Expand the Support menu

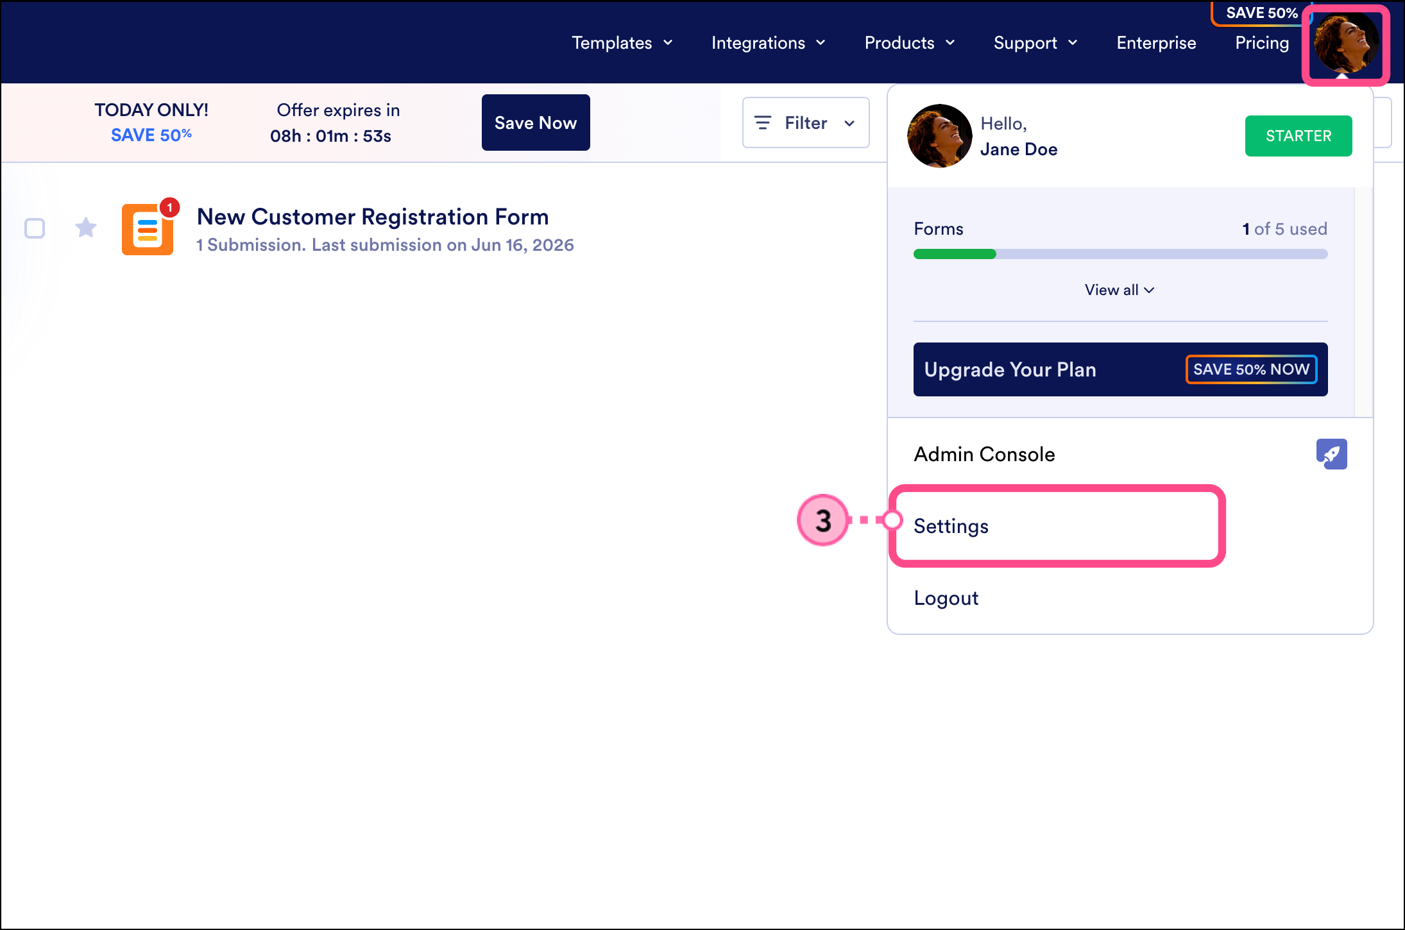[x=1035, y=43]
